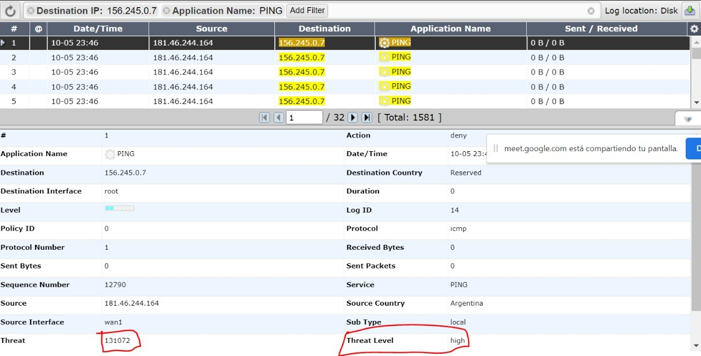The width and height of the screenshot is (701, 356).
Task: Jump to the first log page
Action: point(265,117)
